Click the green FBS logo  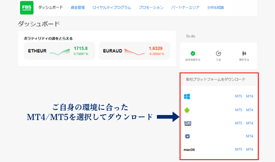(27, 8)
